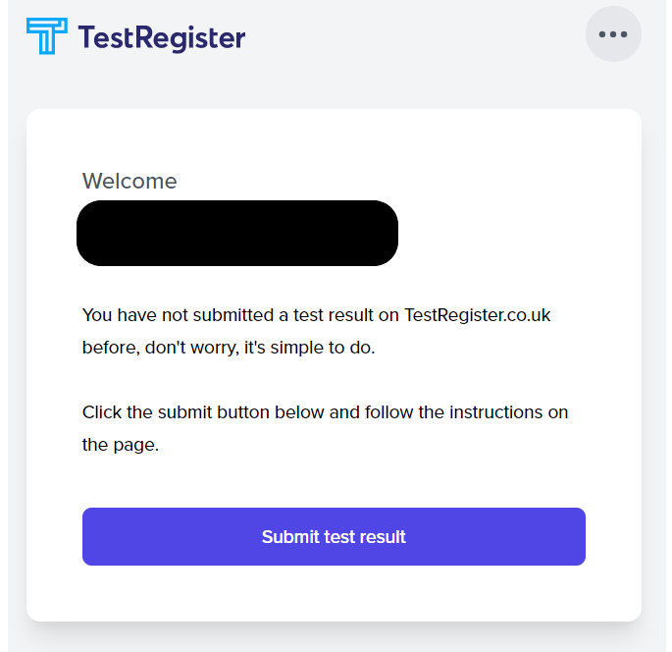
Task: Click 'Click the submit button below' text line
Action: coord(325,412)
